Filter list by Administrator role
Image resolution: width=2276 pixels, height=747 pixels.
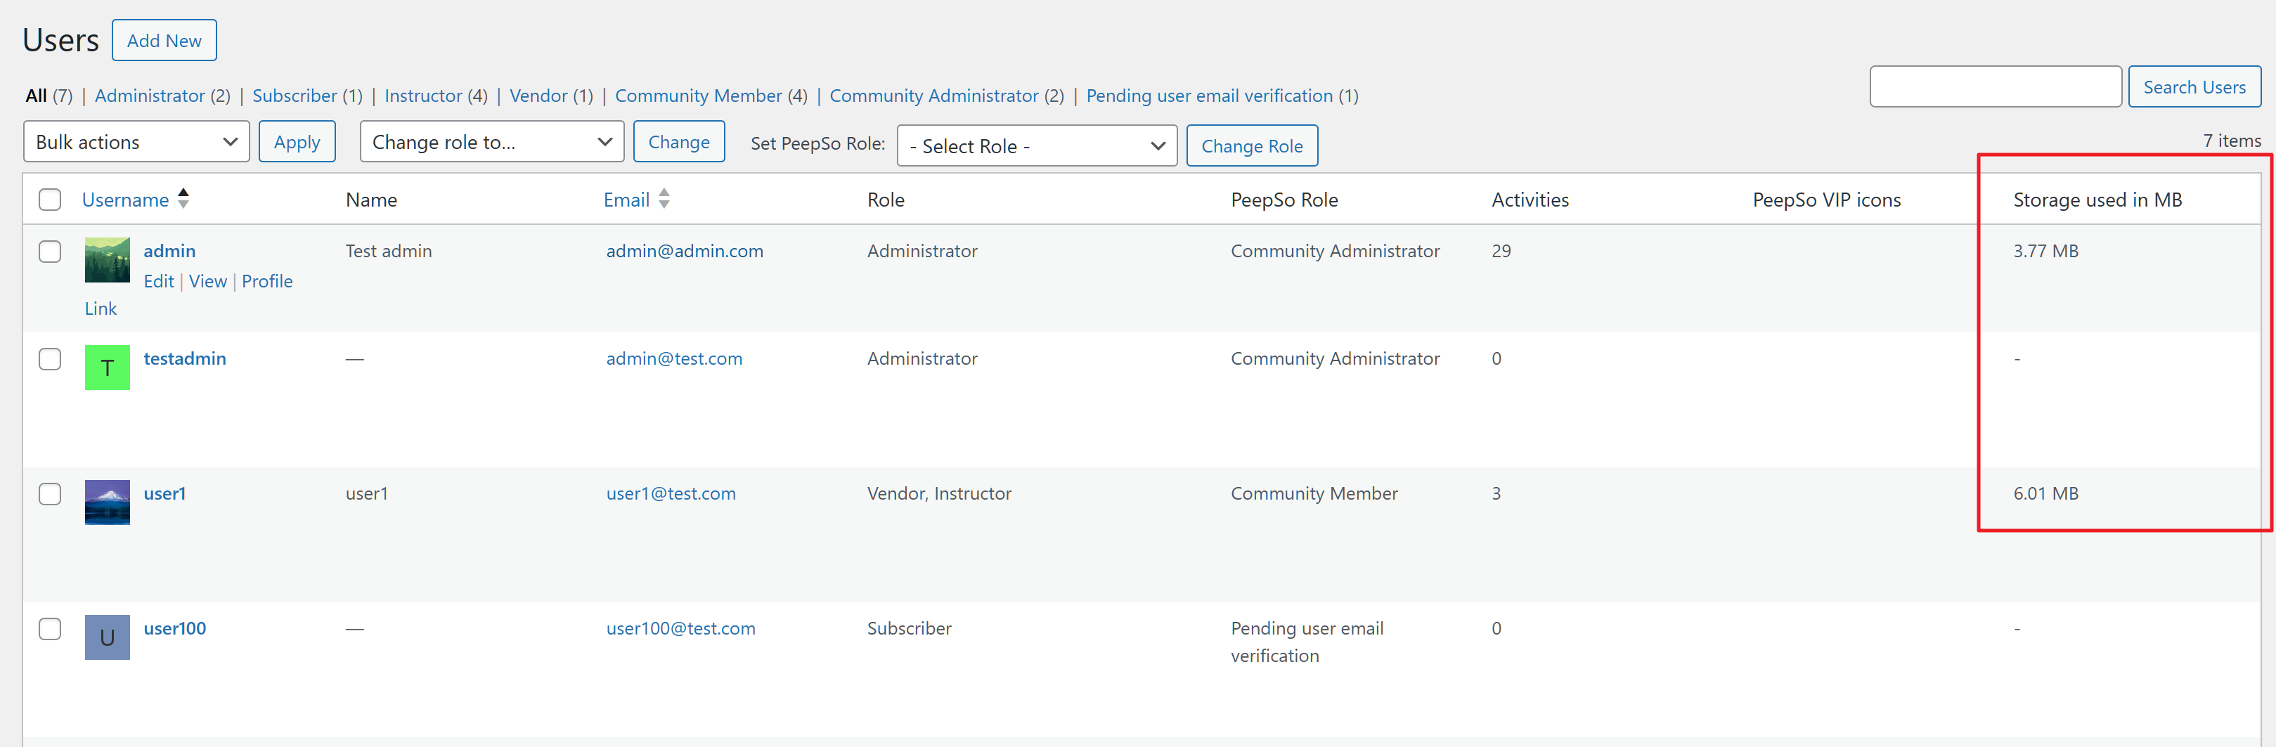click(x=149, y=96)
